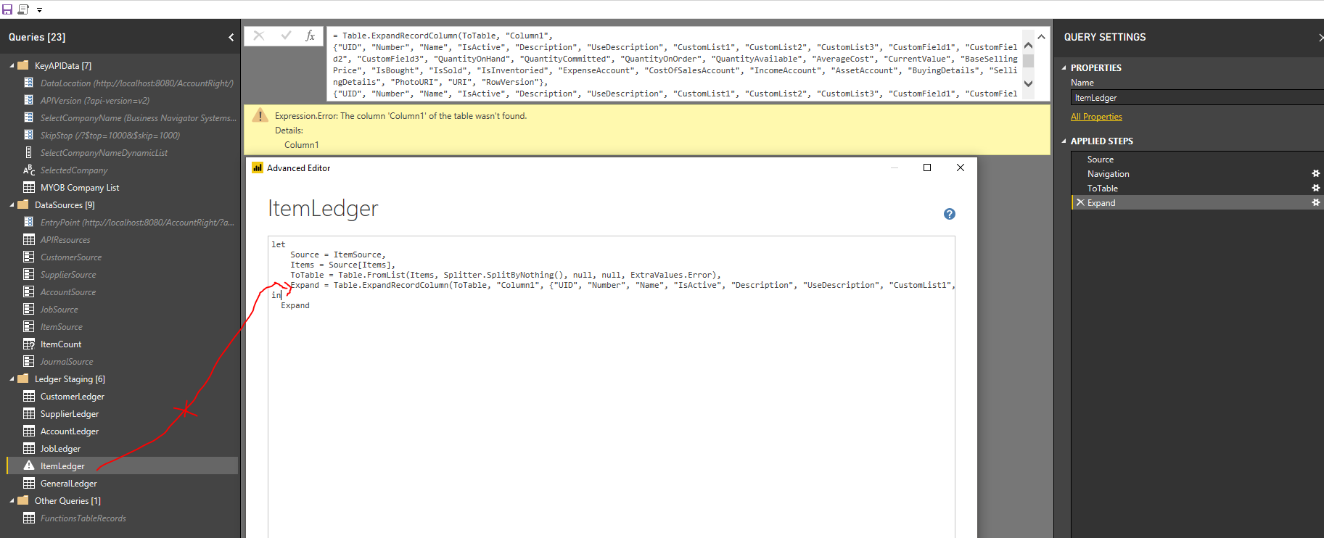Click inside the formula bar text
Image resolution: width=1324 pixels, height=538 pixels.
[x=675, y=65]
